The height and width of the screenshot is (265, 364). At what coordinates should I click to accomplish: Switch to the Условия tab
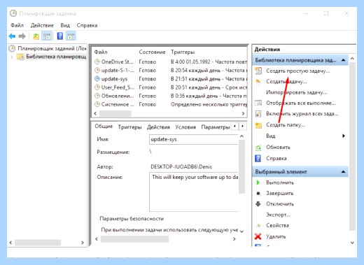(x=185, y=127)
